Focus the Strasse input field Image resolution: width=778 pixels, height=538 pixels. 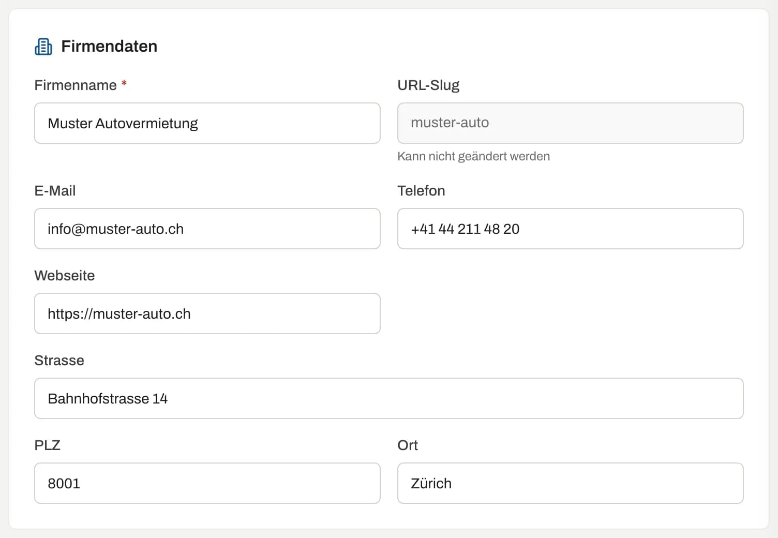(389, 398)
